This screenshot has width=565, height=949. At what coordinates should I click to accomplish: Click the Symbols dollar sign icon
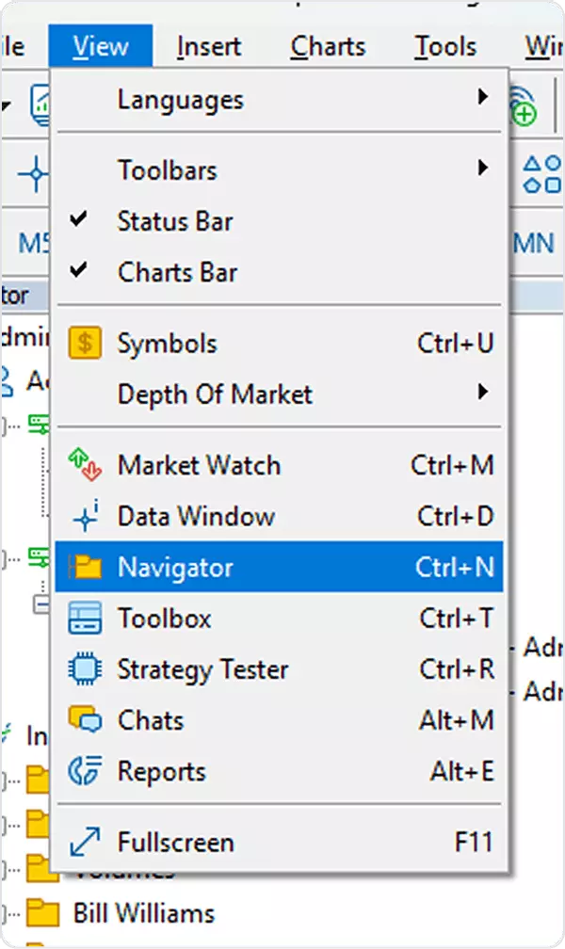85,344
